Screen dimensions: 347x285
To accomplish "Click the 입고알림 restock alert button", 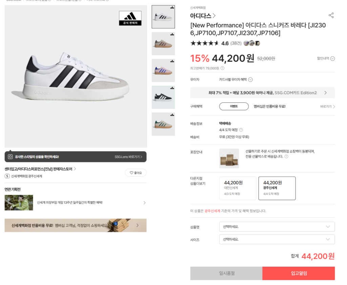I will coord(298,273).
